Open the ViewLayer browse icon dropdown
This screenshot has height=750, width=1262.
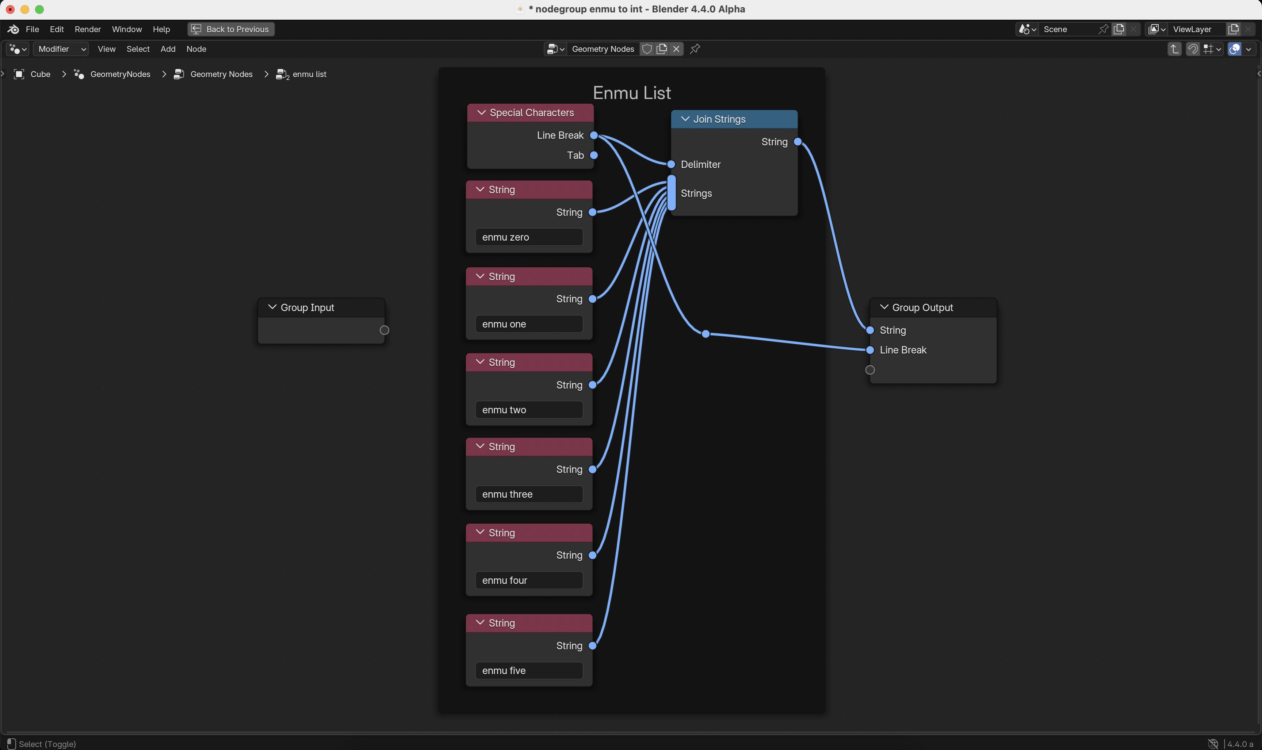pos(1157,29)
